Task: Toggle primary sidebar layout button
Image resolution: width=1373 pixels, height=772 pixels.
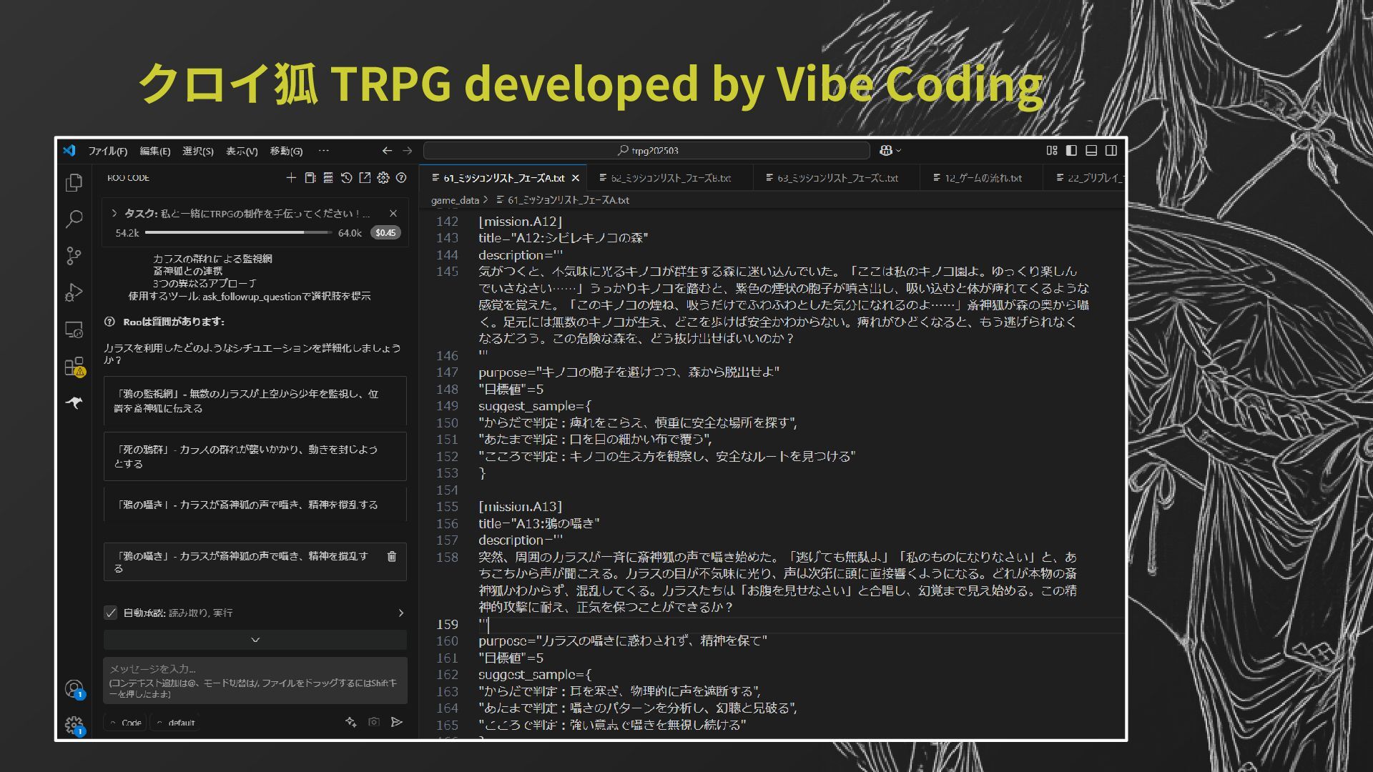Action: pos(1071,150)
